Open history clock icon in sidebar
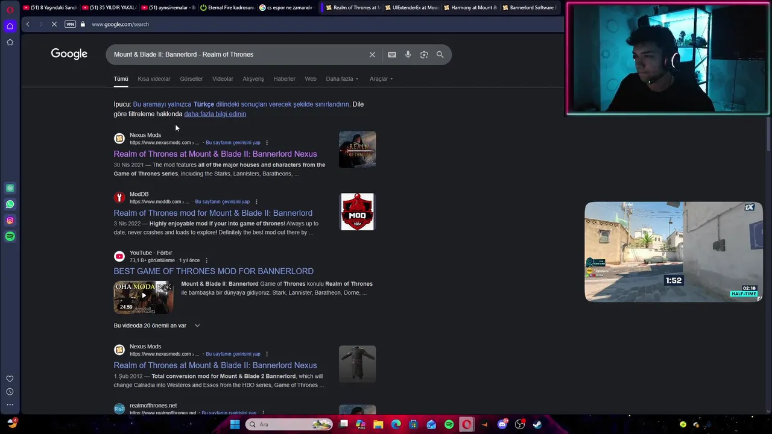The height and width of the screenshot is (434, 772). click(10, 392)
